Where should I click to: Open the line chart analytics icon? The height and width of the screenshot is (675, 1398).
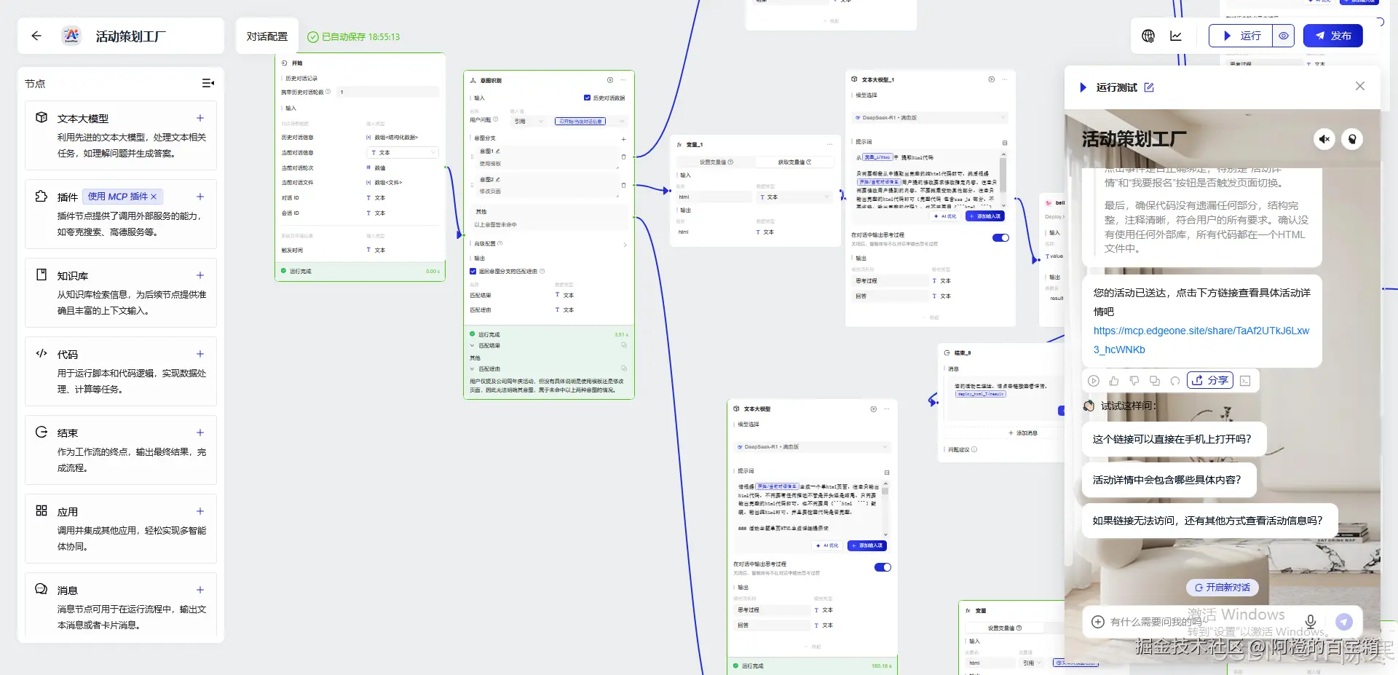pyautogui.click(x=1176, y=36)
